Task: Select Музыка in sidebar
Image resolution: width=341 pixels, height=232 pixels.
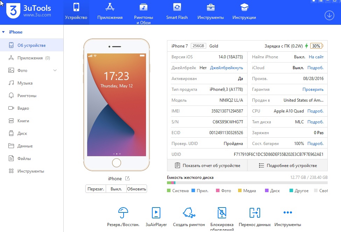Action: (x=32, y=83)
